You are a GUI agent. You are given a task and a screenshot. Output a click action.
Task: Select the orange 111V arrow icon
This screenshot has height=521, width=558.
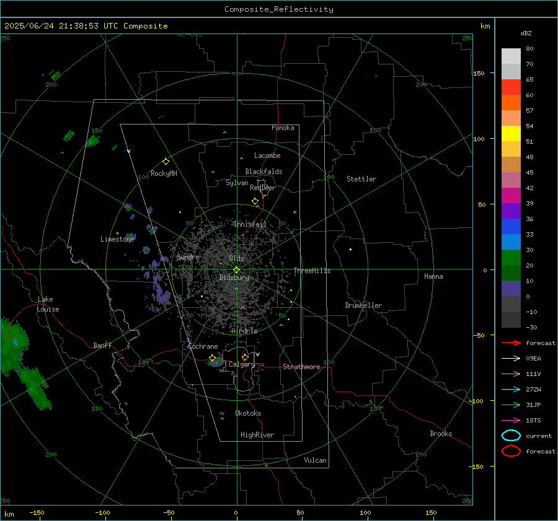click(x=511, y=374)
